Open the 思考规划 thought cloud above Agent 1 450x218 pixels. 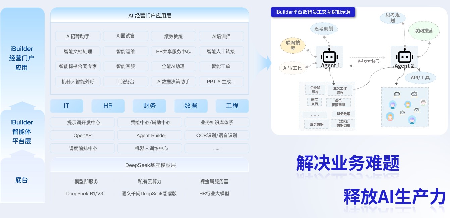[323, 29]
